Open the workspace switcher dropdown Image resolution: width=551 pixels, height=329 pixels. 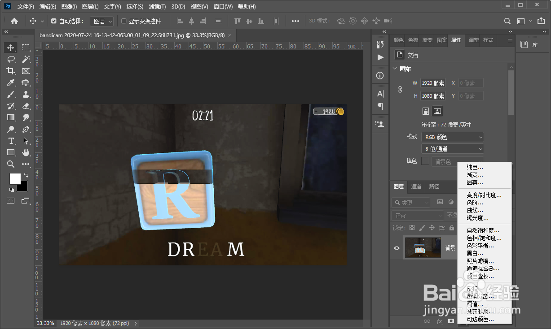[524, 21]
